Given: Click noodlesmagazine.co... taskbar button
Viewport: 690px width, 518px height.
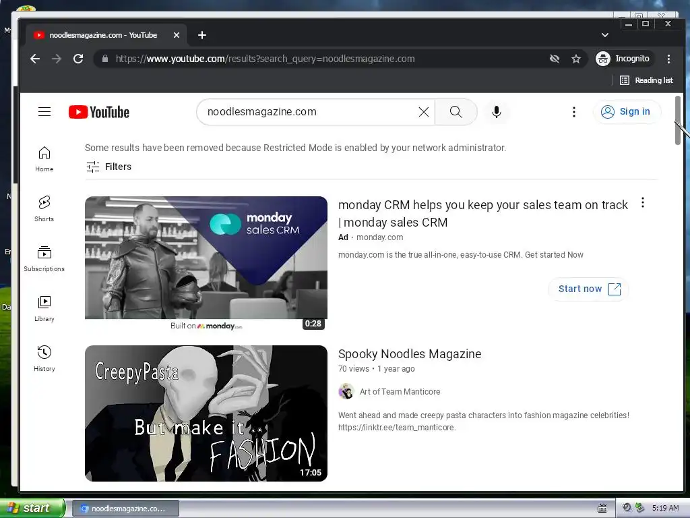Looking at the screenshot, I should [x=125, y=509].
